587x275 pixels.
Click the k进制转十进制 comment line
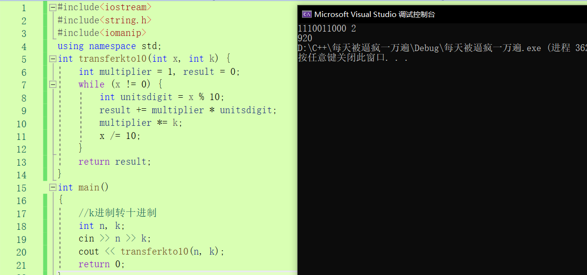pyautogui.click(x=117, y=213)
